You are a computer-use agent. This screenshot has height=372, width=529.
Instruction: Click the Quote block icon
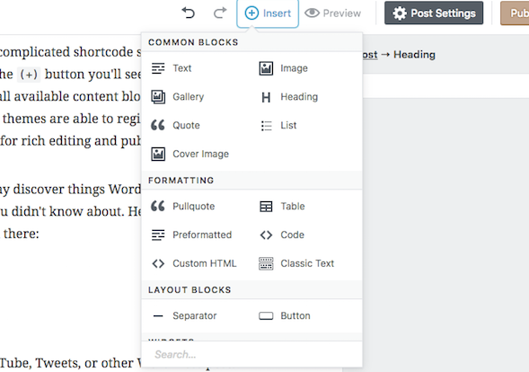point(158,125)
